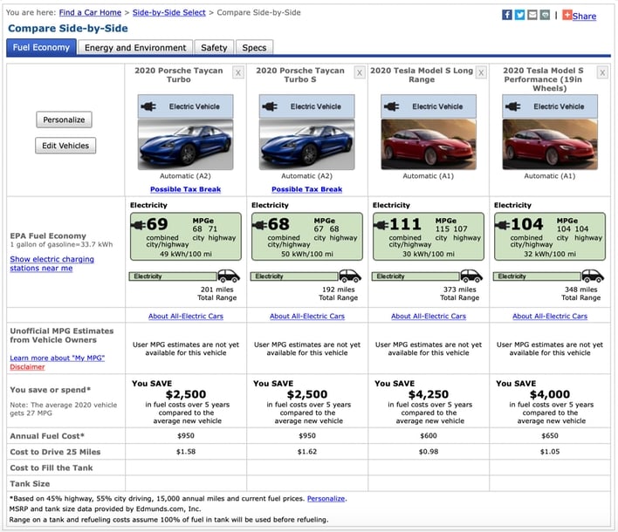Open the red Share plus icon

[x=566, y=15]
